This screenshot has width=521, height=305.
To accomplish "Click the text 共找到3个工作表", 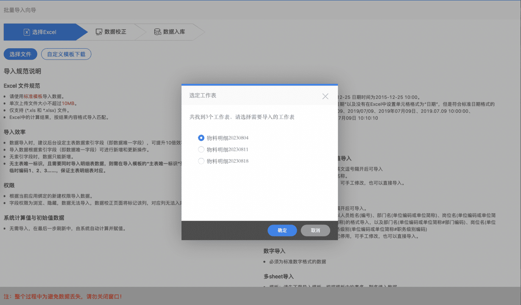I will click(210, 117).
